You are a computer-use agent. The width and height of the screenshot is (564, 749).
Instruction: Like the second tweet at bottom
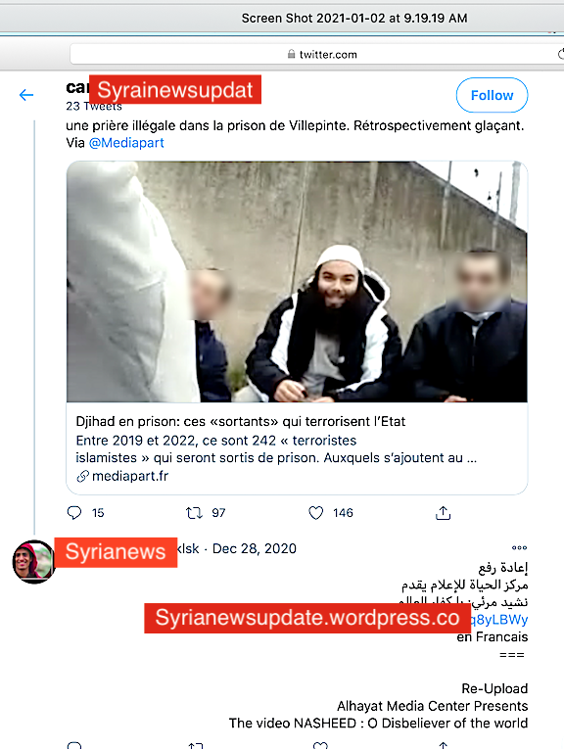(320, 745)
